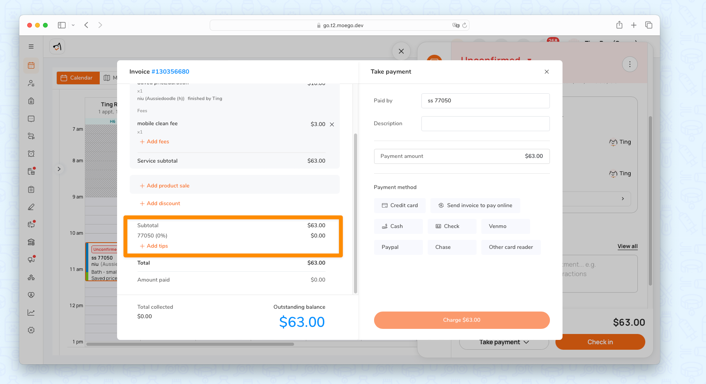This screenshot has width=706, height=384.
Task: Click the hamburger menu icon
Action: [31, 46]
